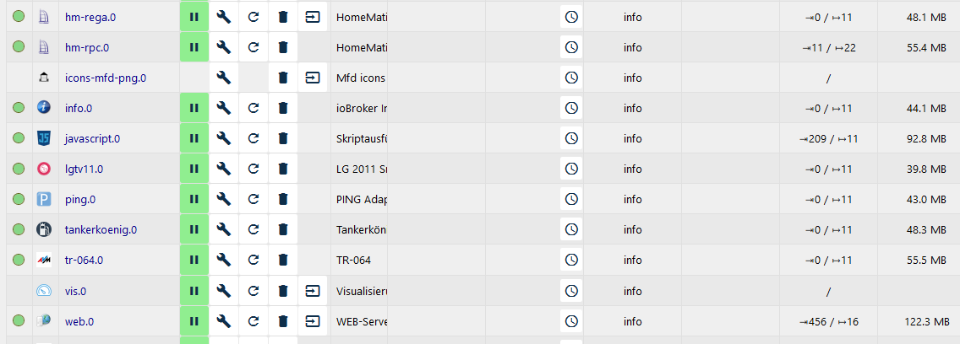Delete the lgtv11.0 instance

[283, 169]
